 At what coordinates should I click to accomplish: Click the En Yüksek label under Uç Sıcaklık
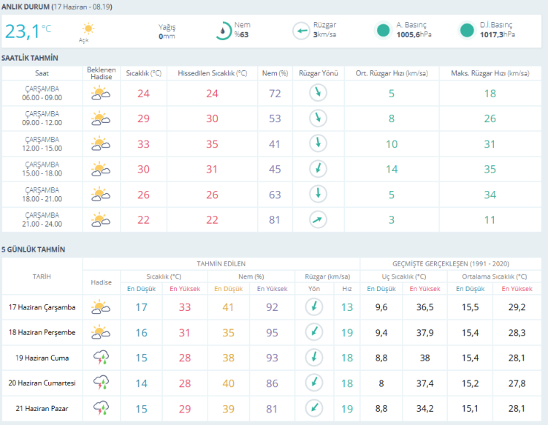[x=425, y=289]
